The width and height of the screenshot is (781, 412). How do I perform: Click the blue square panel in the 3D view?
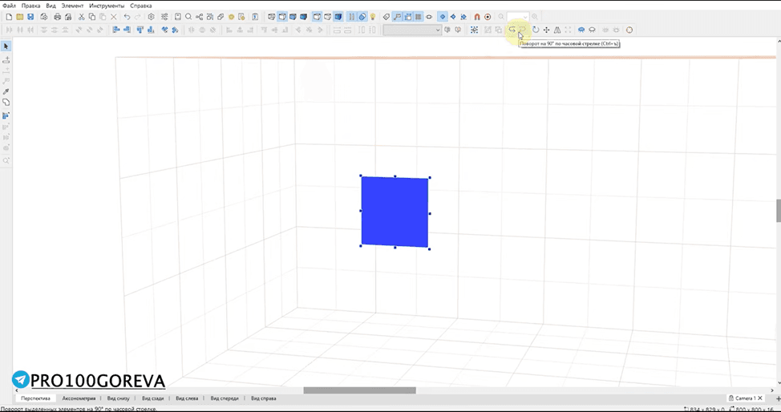click(x=395, y=212)
